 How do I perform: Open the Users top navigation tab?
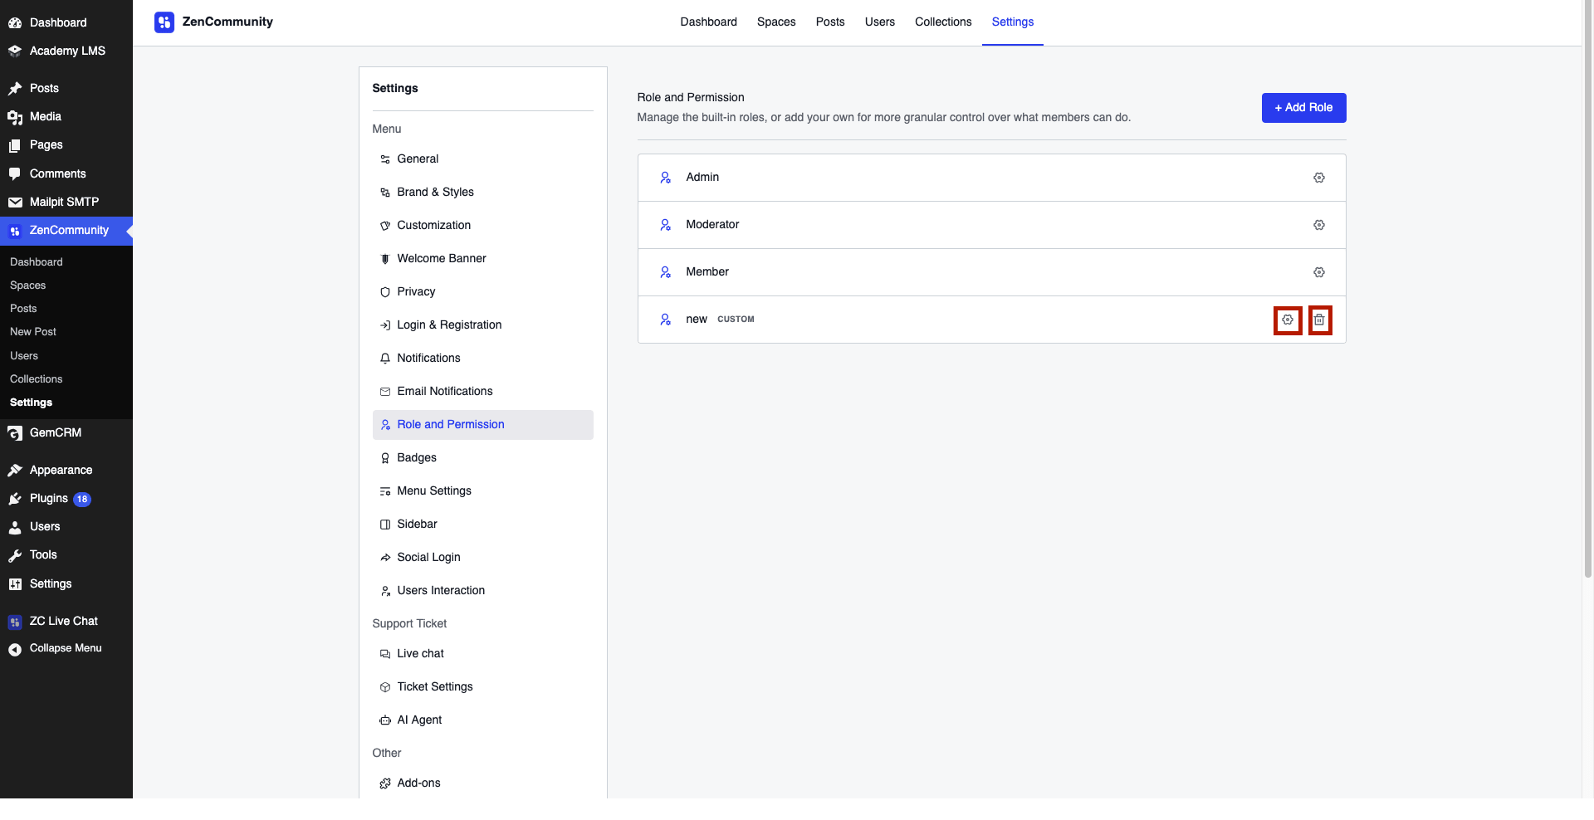880,22
